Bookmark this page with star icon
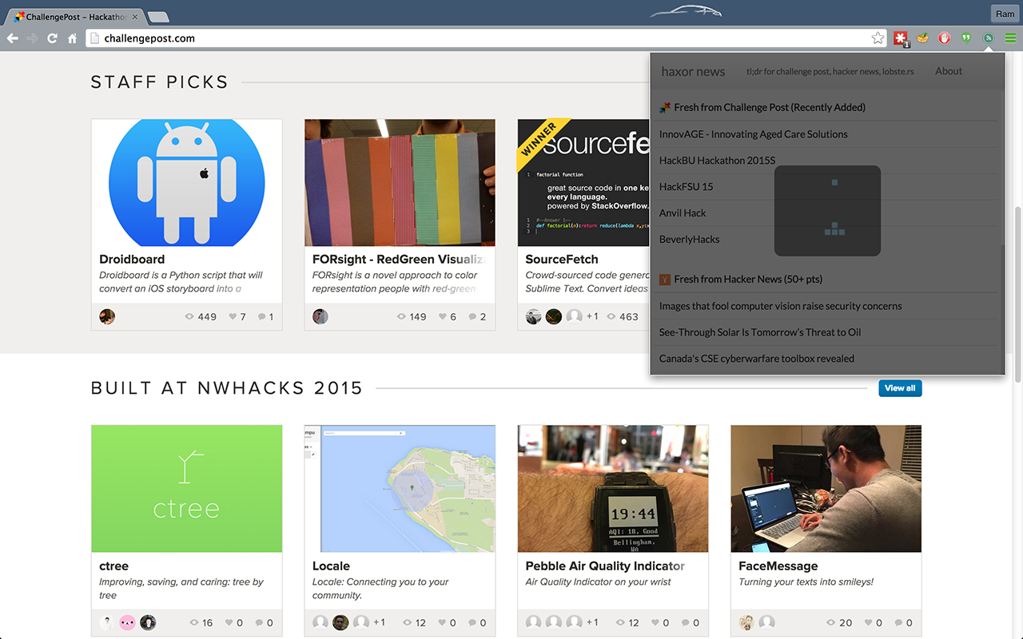The height and width of the screenshot is (639, 1023). pyautogui.click(x=878, y=38)
